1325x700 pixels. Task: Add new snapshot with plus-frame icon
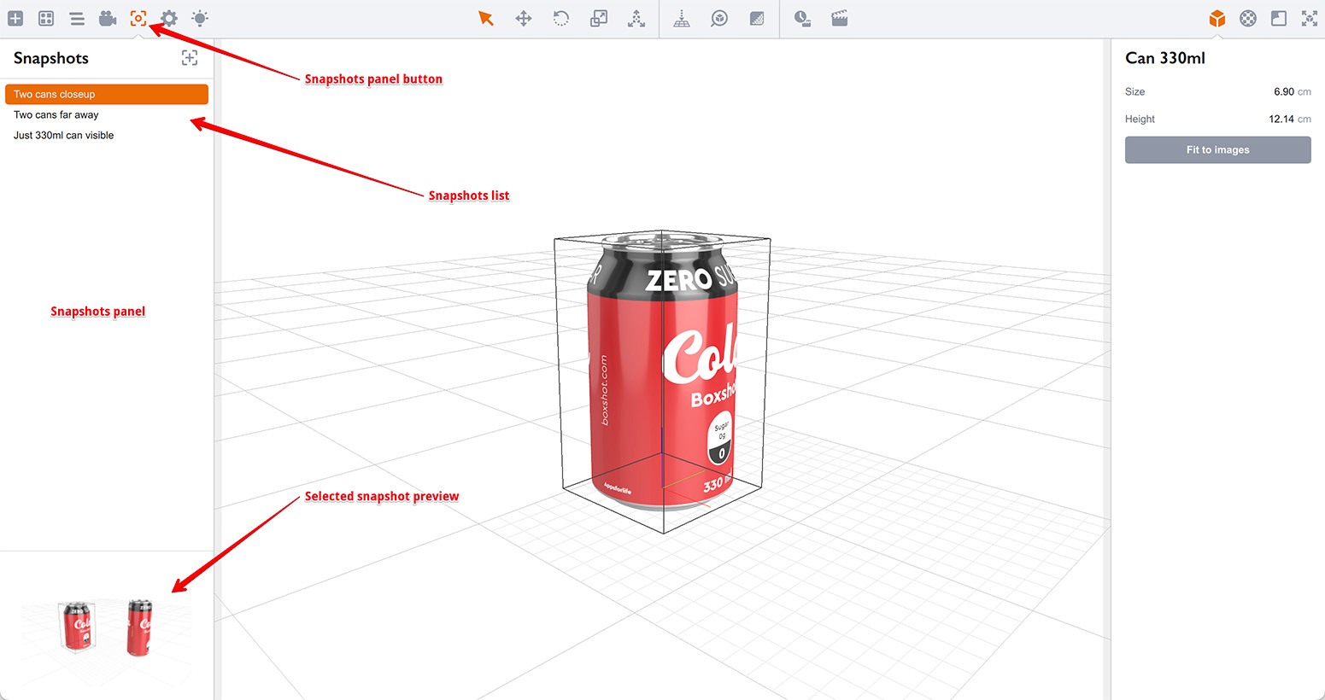click(x=190, y=57)
